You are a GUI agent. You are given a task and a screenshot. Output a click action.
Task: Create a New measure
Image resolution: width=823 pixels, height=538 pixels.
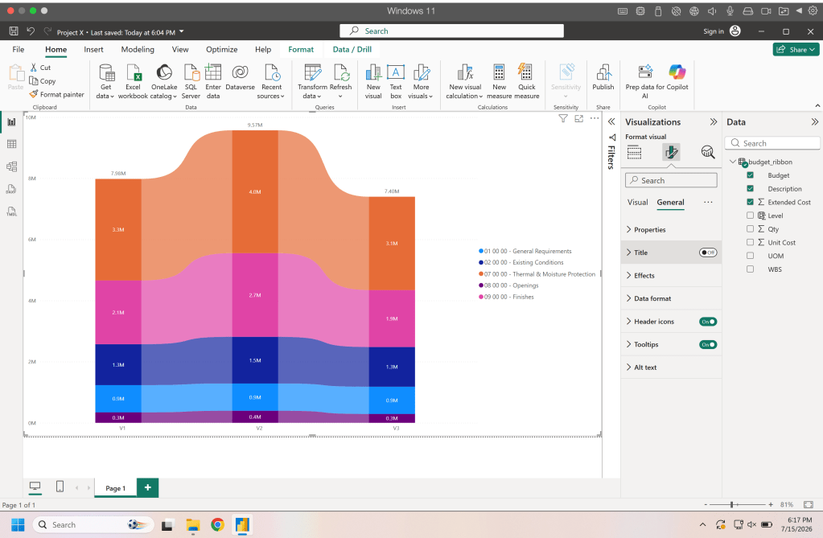pos(499,81)
